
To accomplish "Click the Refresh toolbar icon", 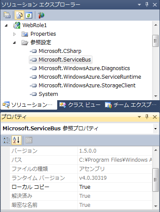I will [x=29, y=15].
